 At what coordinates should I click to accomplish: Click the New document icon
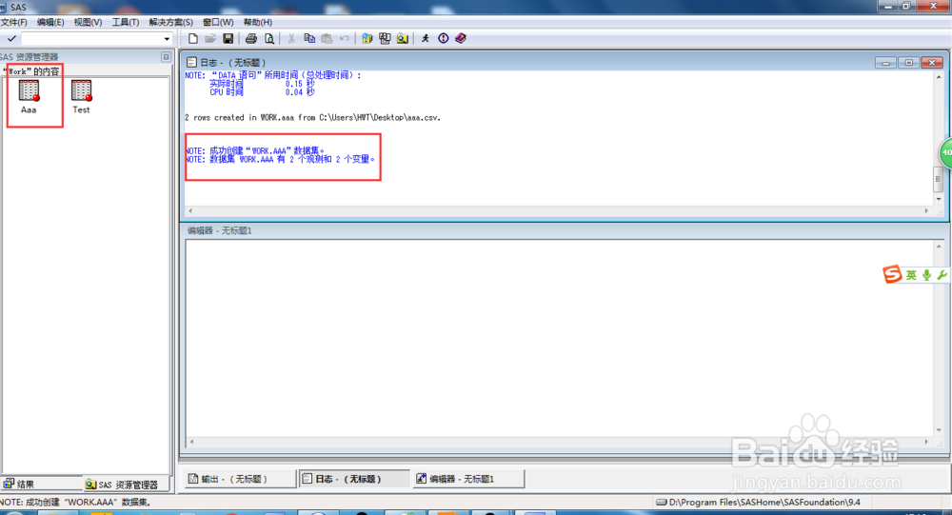pyautogui.click(x=193, y=39)
